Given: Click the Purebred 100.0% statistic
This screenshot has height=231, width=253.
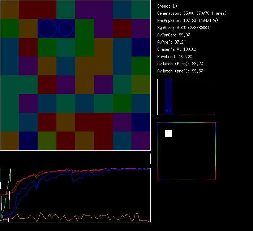Looking at the screenshot, I should [175, 57].
